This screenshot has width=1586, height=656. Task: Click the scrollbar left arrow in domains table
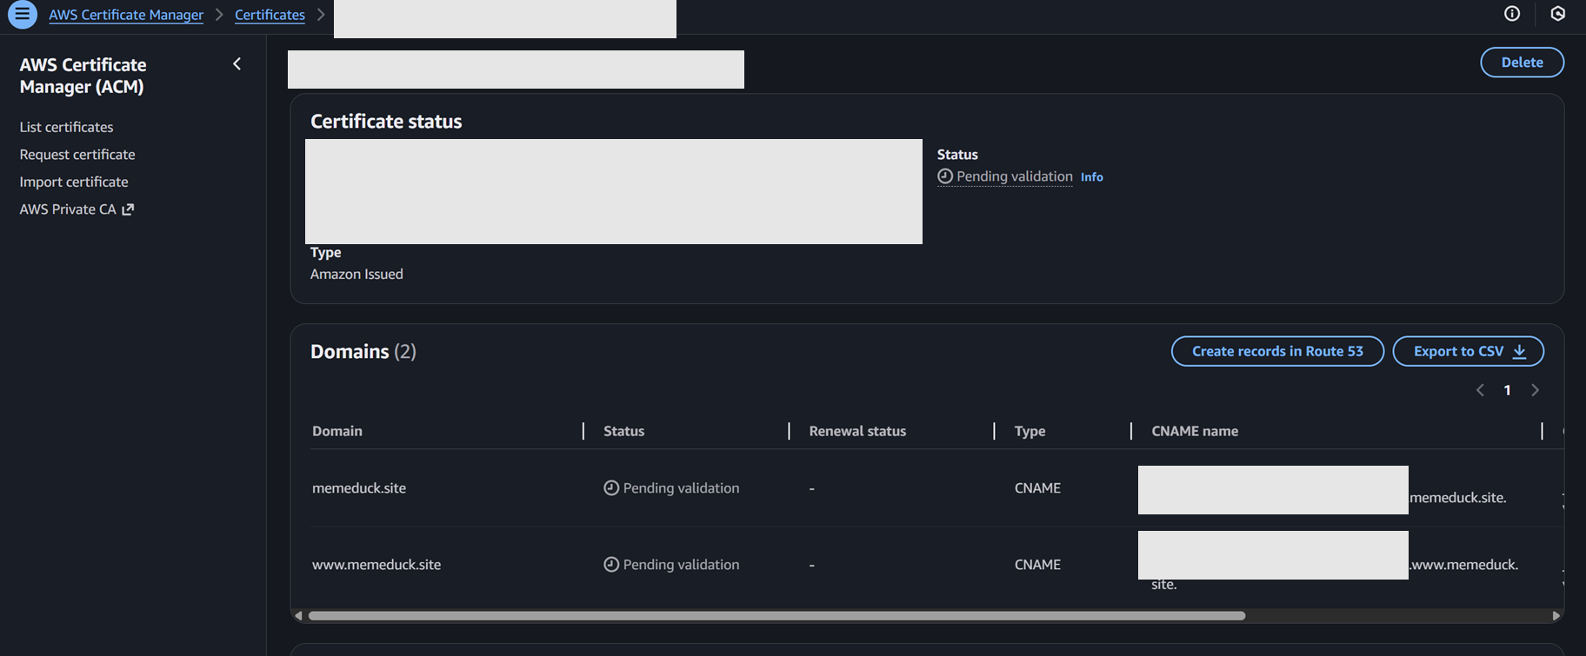(x=298, y=615)
